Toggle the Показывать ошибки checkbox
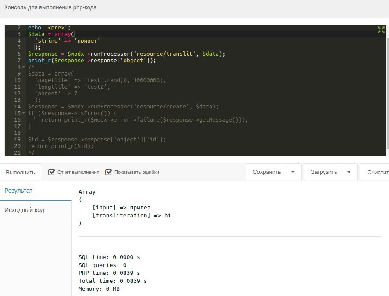Screen dimensions: 389x296 (109, 172)
